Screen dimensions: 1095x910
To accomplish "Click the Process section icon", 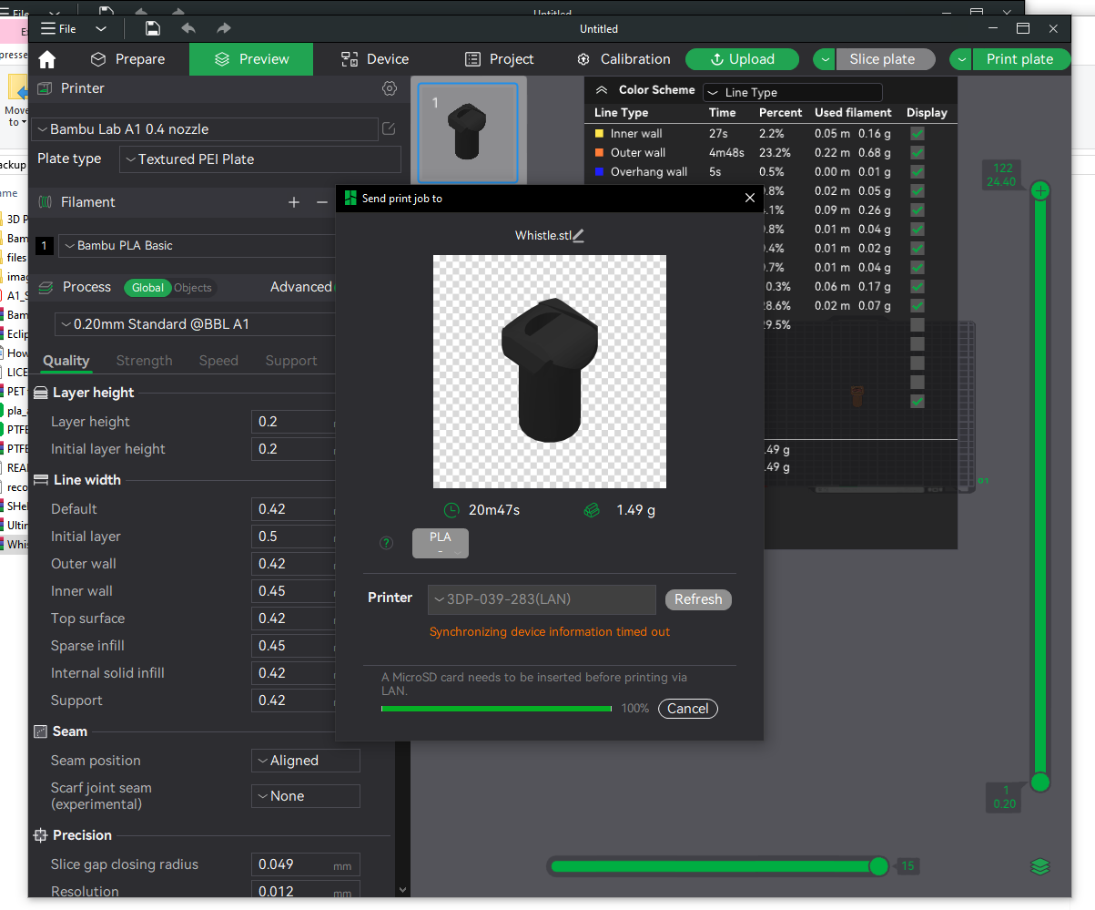I will point(46,287).
